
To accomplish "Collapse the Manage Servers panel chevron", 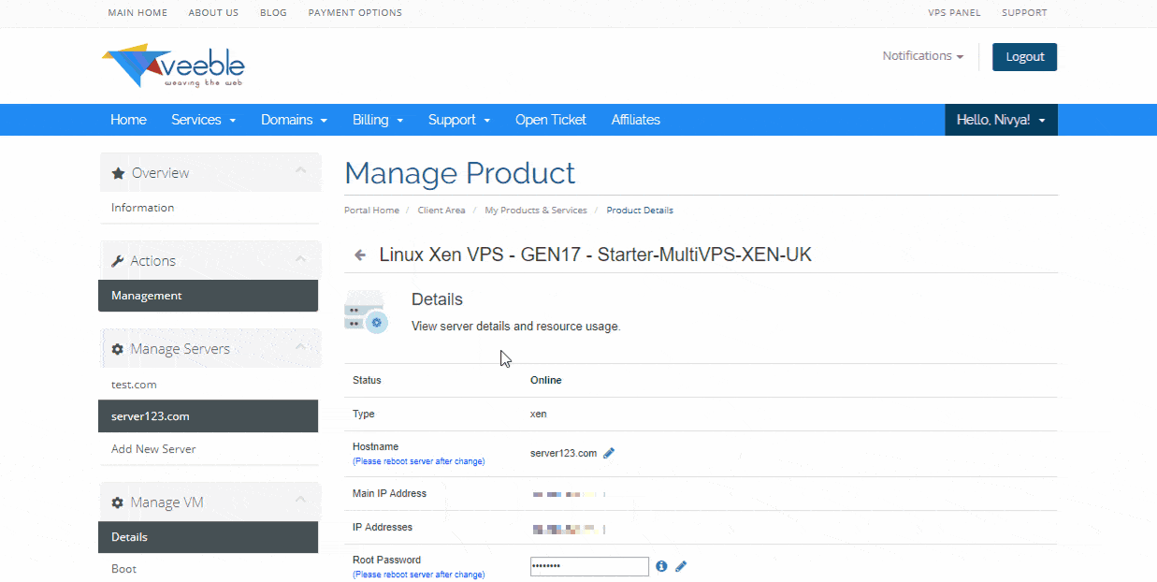I will pos(300,347).
